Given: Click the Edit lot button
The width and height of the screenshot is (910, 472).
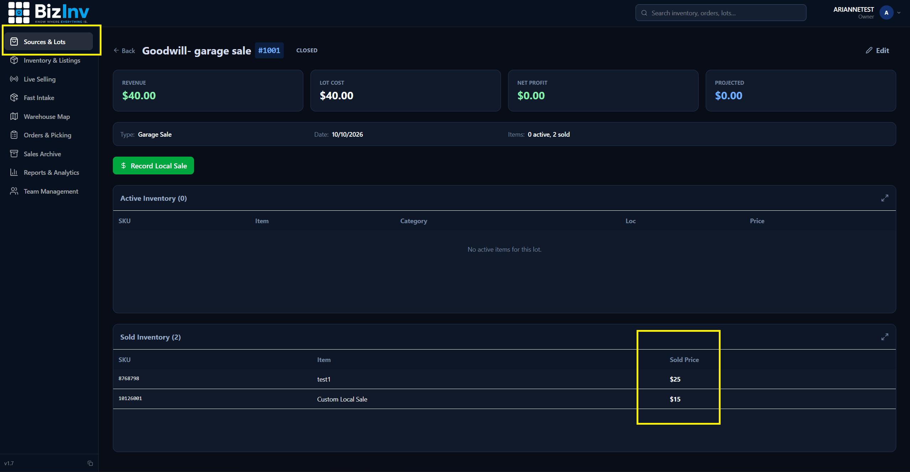Looking at the screenshot, I should [x=877, y=51].
